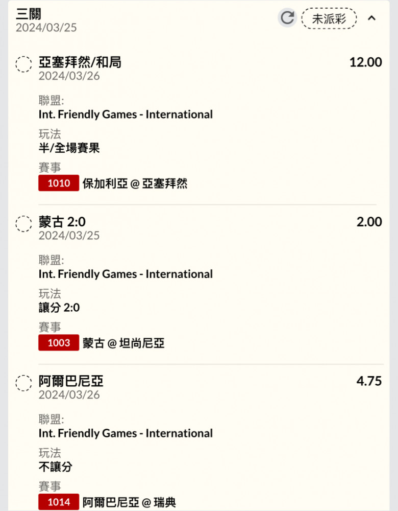398x511 pixels.
Task: Open the 蒙古 @ 坦尚尼亞 match
Action: click(x=123, y=343)
